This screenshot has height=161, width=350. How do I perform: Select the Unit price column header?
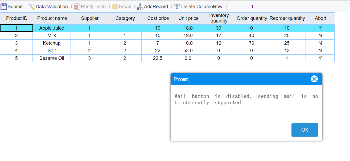coord(188,18)
